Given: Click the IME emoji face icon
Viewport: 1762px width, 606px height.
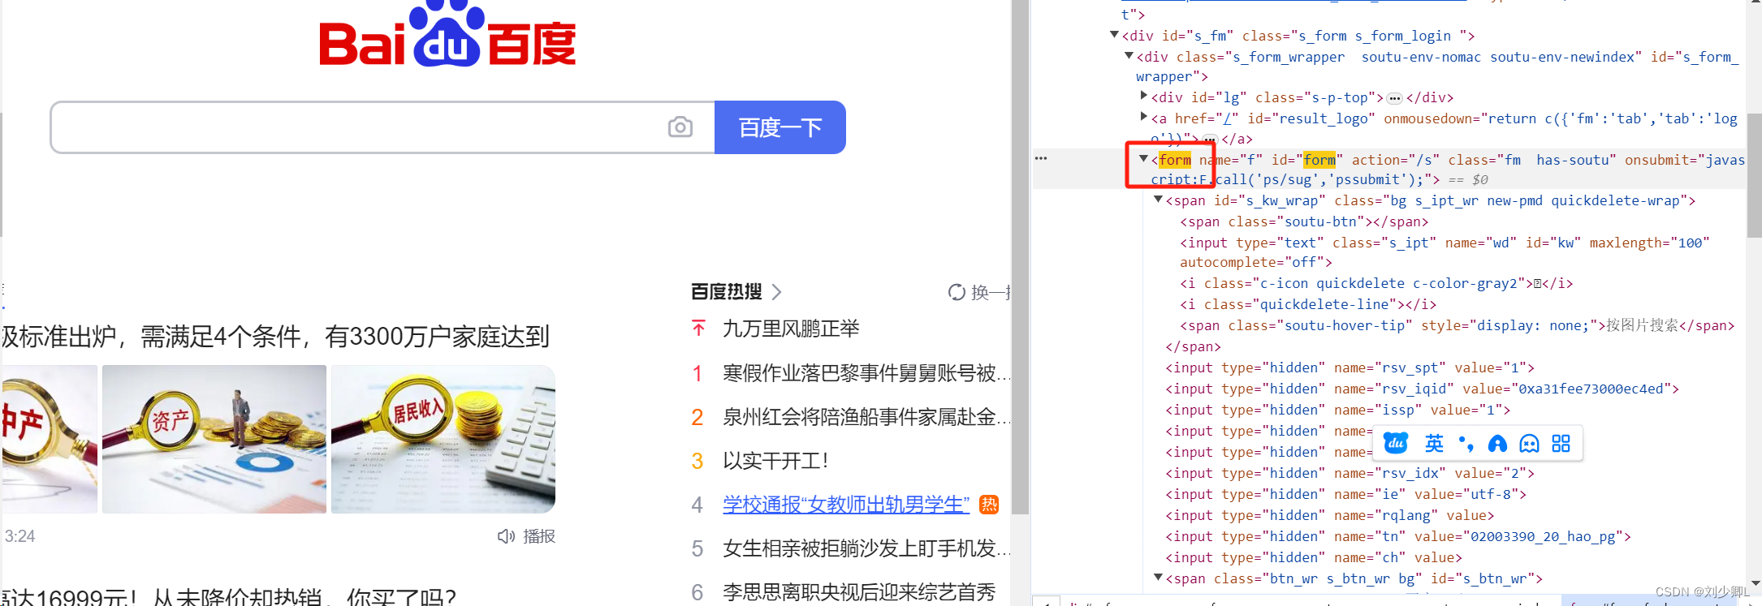Looking at the screenshot, I should pos(1529,443).
